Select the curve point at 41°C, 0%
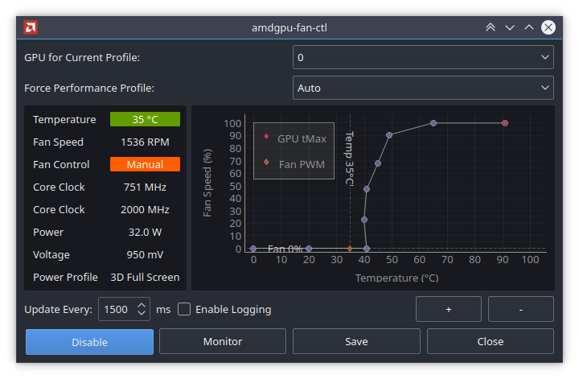Image resolution: width=579 pixels, height=379 pixels. coord(367,249)
